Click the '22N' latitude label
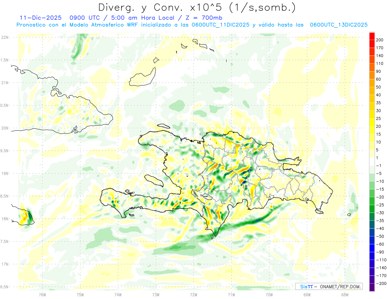387x299 pixels. coord(5,37)
